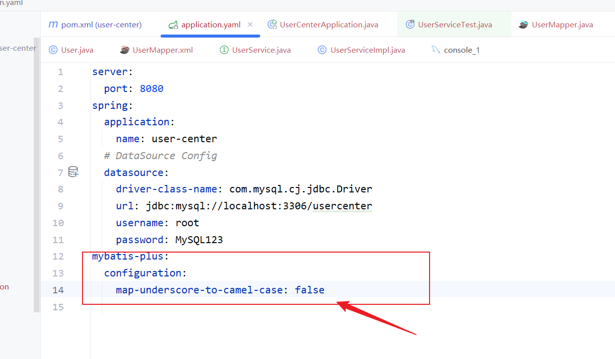This screenshot has height=359, width=615.
Task: Click line number 12 in the gutter
Action: [58, 256]
